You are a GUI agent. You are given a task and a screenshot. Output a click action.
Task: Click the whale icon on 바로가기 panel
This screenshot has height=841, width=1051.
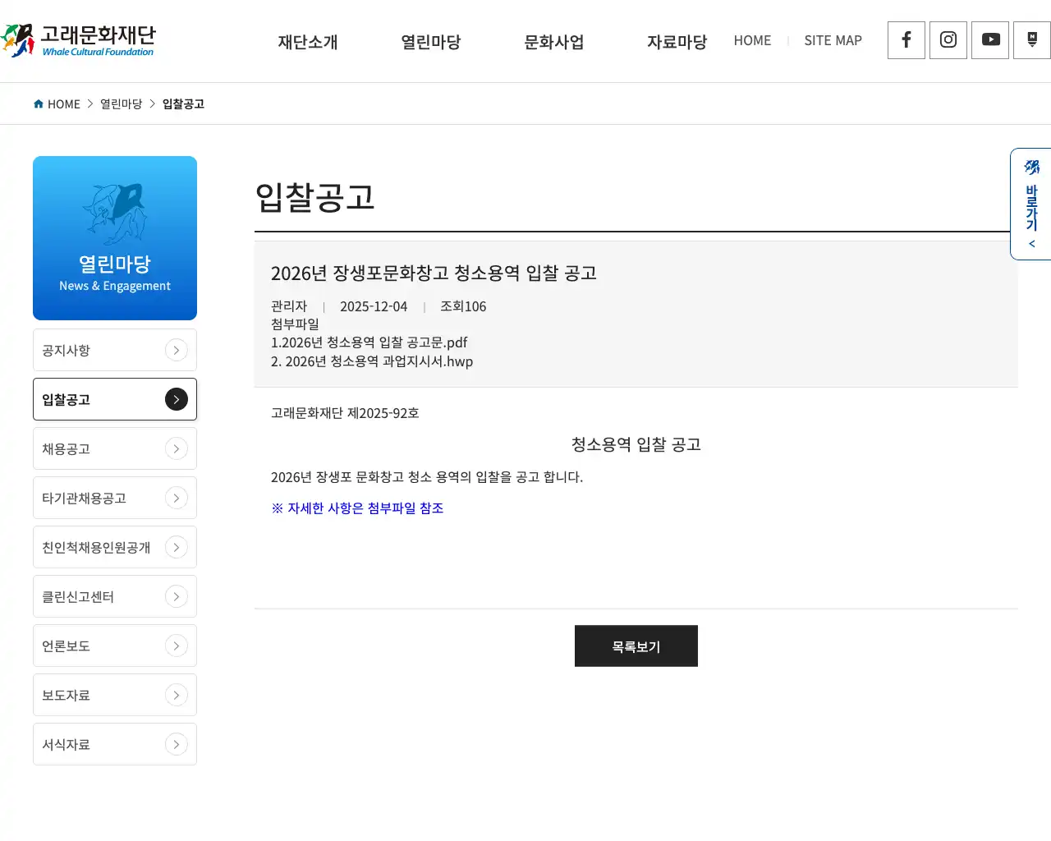(1031, 167)
